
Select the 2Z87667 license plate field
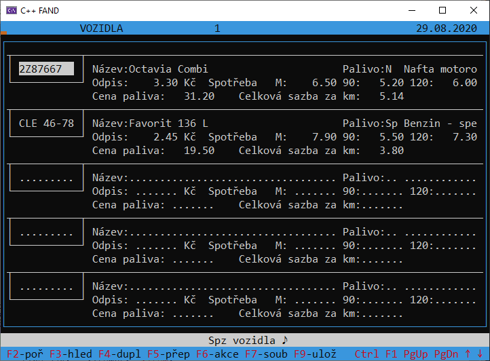[46, 69]
